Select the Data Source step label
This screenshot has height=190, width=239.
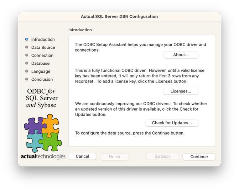[x=43, y=47]
